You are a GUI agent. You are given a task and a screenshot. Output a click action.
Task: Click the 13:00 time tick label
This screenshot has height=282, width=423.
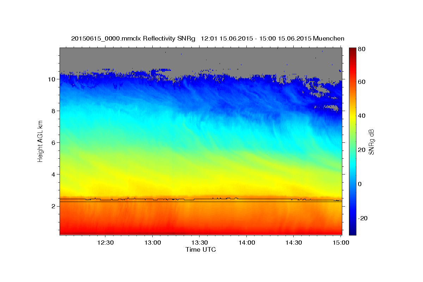[x=153, y=243]
